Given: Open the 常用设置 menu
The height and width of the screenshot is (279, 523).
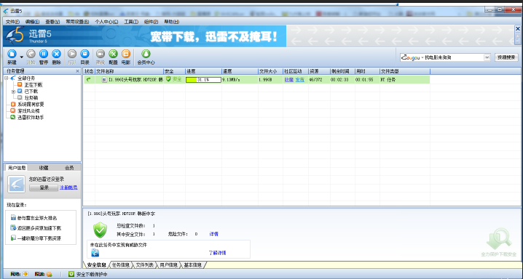Looking at the screenshot, I should 77,22.
